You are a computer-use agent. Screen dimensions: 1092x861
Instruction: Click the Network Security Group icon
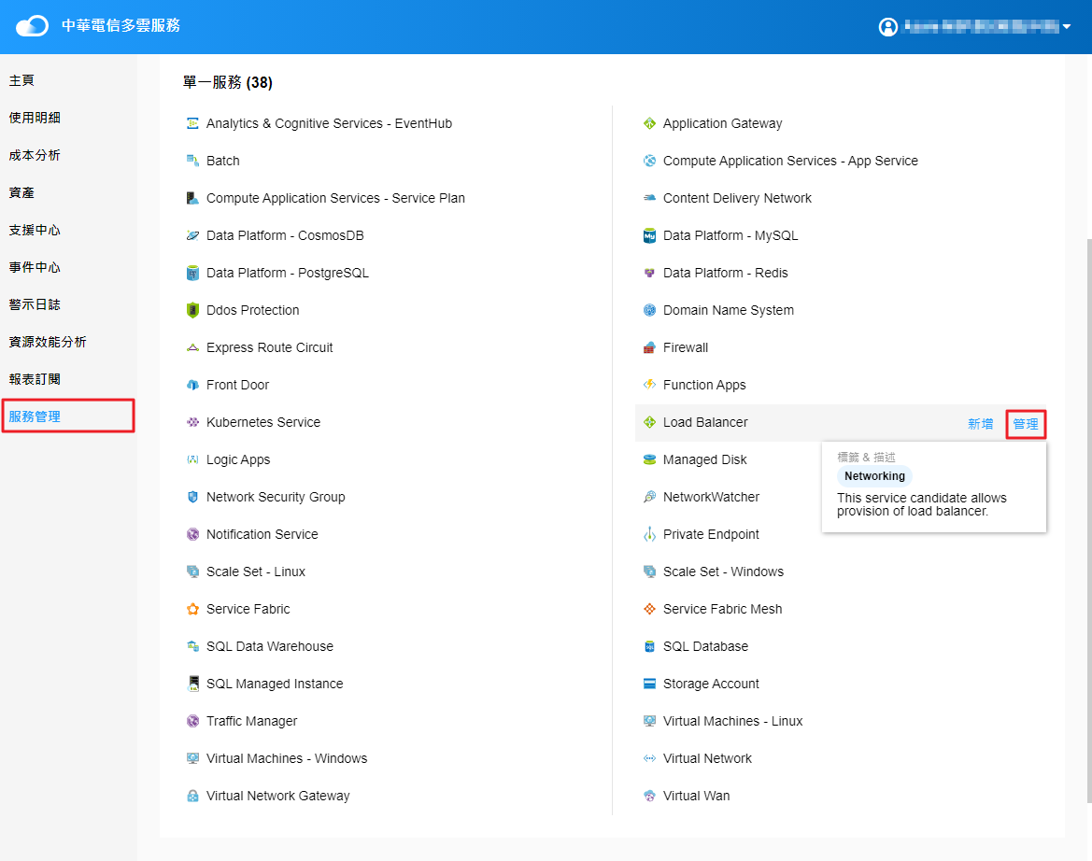tap(193, 497)
